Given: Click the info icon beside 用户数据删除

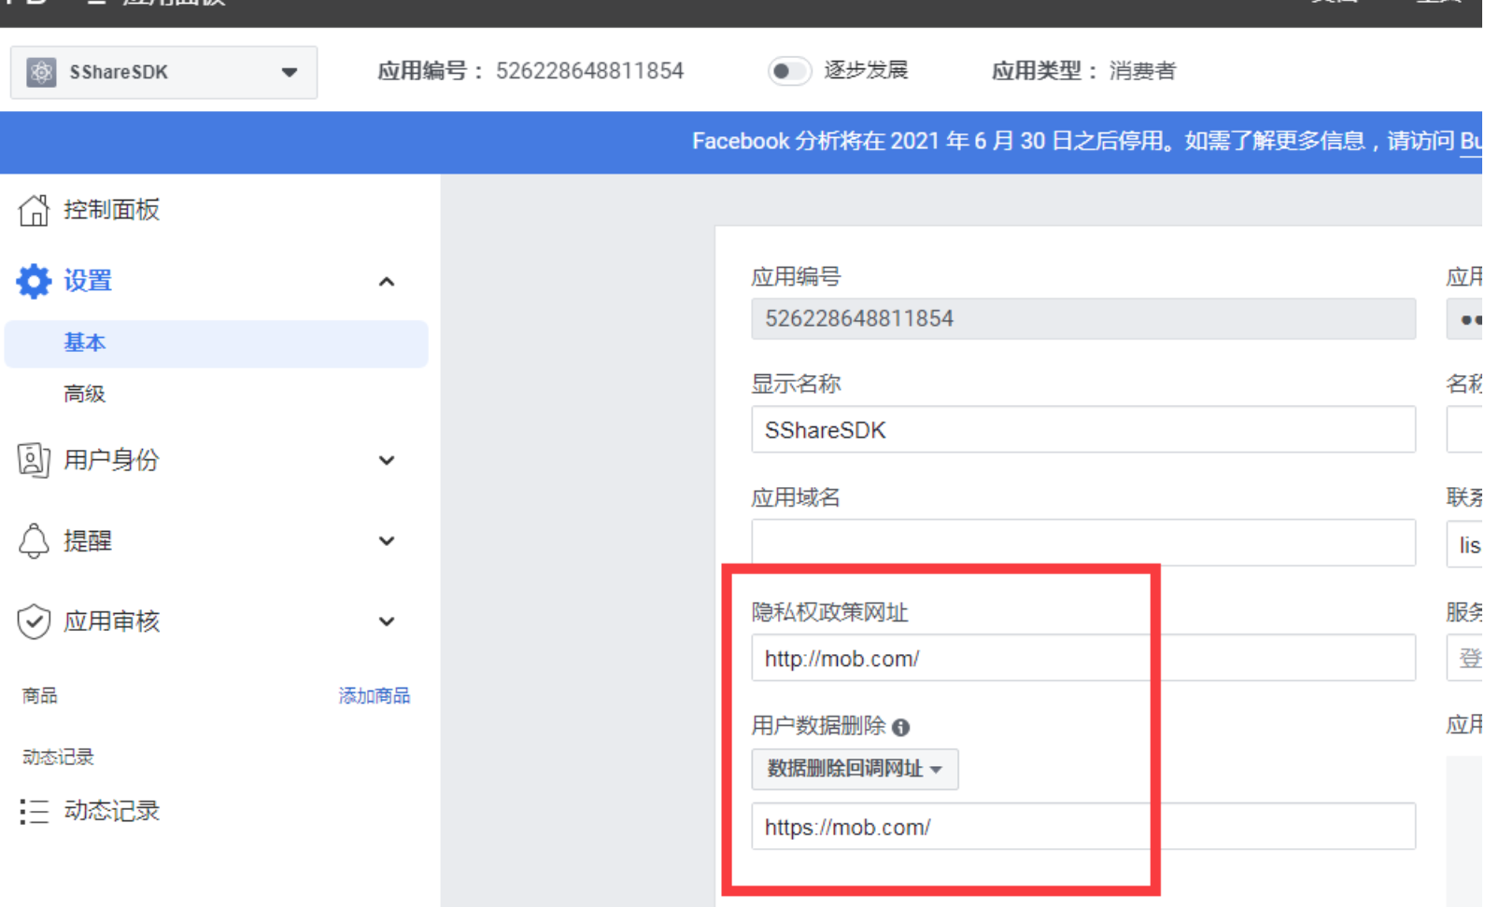Looking at the screenshot, I should pos(900,727).
